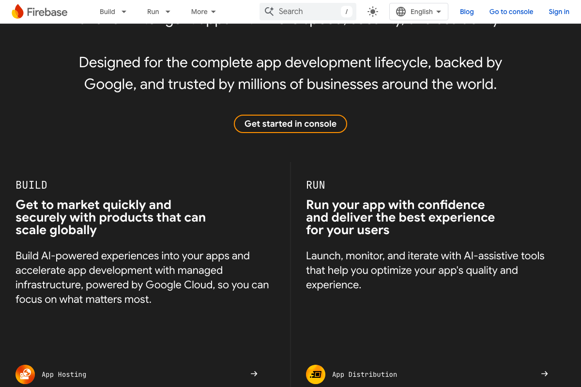Click the slash shortcut badge in search
581x387 pixels.
347,12
